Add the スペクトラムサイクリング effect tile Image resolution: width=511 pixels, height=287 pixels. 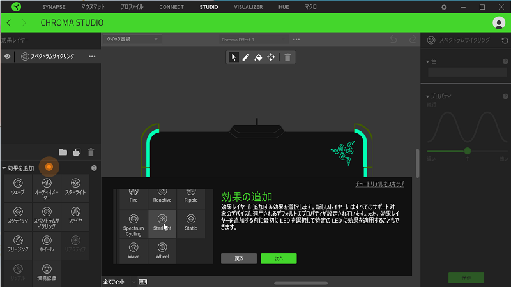click(47, 216)
